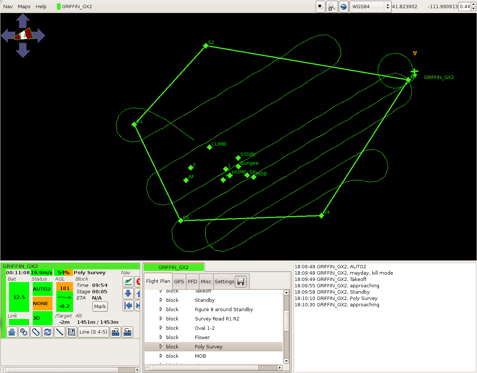Click the Home (go to standby) strip icon

[x=12, y=332]
